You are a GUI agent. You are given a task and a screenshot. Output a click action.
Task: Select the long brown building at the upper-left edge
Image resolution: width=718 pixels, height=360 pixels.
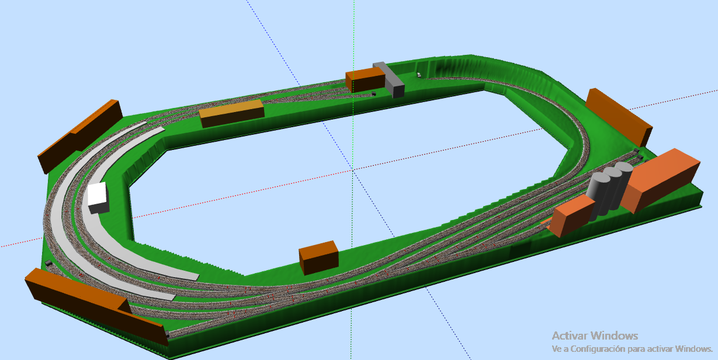click(x=79, y=136)
